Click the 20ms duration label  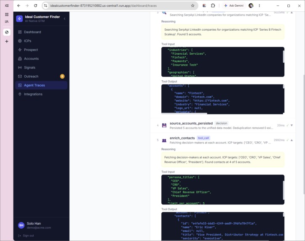pos(281,125)
